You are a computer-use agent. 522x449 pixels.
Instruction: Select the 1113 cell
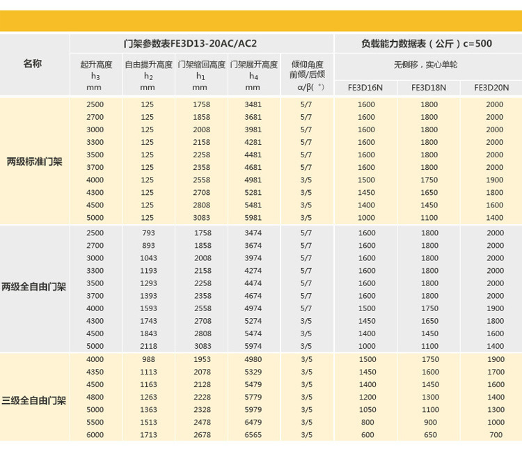[148, 372]
